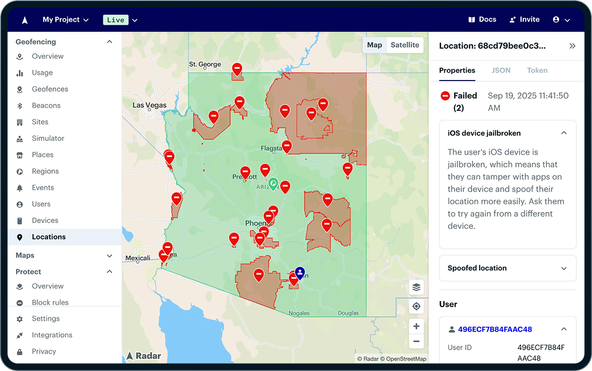Open the My Project dropdown
Screen dimensions: 592x371
[x=65, y=19]
